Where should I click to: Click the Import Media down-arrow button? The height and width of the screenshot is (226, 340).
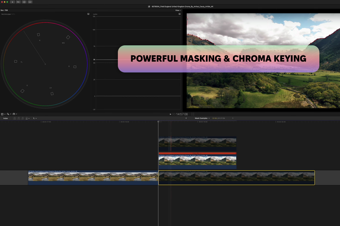click(x=12, y=2)
